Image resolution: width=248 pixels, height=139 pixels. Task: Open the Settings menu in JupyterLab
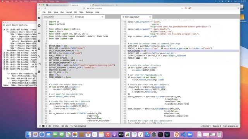(x=89, y=12)
